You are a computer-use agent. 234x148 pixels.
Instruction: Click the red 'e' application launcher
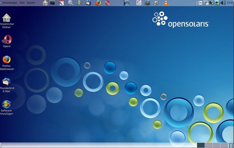(x=139, y=3)
